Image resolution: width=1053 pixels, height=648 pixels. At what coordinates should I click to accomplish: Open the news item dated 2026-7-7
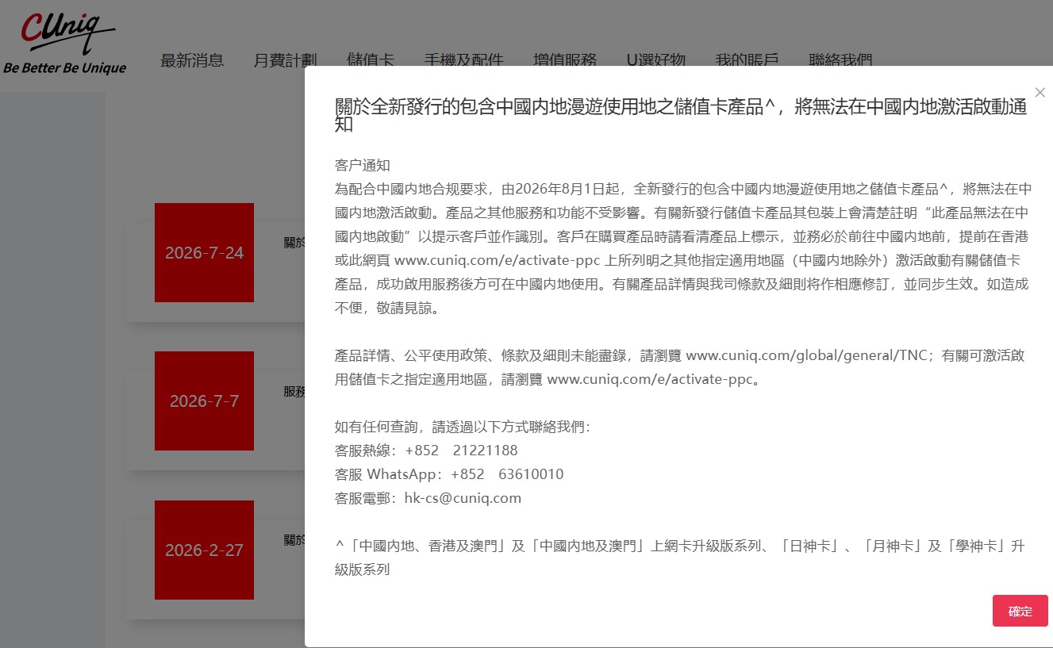pyautogui.click(x=204, y=401)
